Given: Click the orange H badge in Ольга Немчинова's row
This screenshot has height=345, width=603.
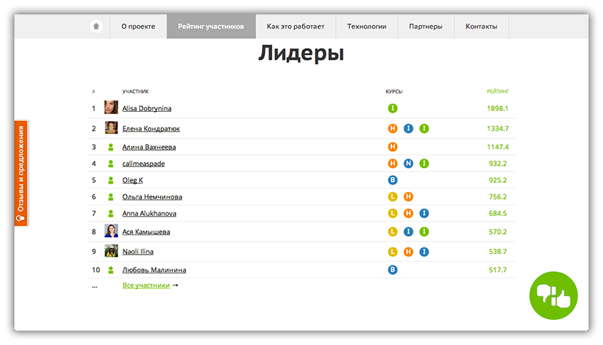Looking at the screenshot, I should [408, 197].
